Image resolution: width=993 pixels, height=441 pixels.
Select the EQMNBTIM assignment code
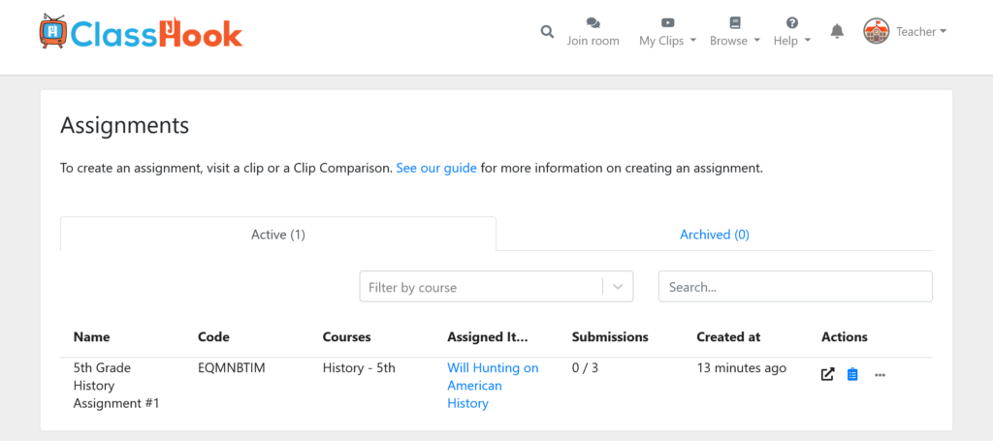(232, 367)
